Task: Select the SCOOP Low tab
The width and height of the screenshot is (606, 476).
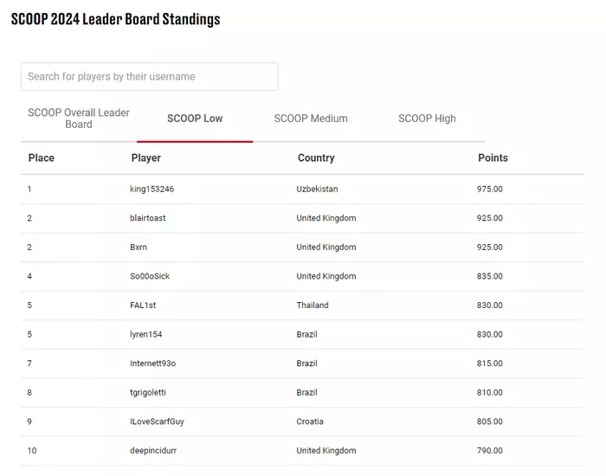Action: click(x=195, y=119)
